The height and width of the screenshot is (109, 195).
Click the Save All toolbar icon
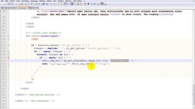click(x=12, y=4)
